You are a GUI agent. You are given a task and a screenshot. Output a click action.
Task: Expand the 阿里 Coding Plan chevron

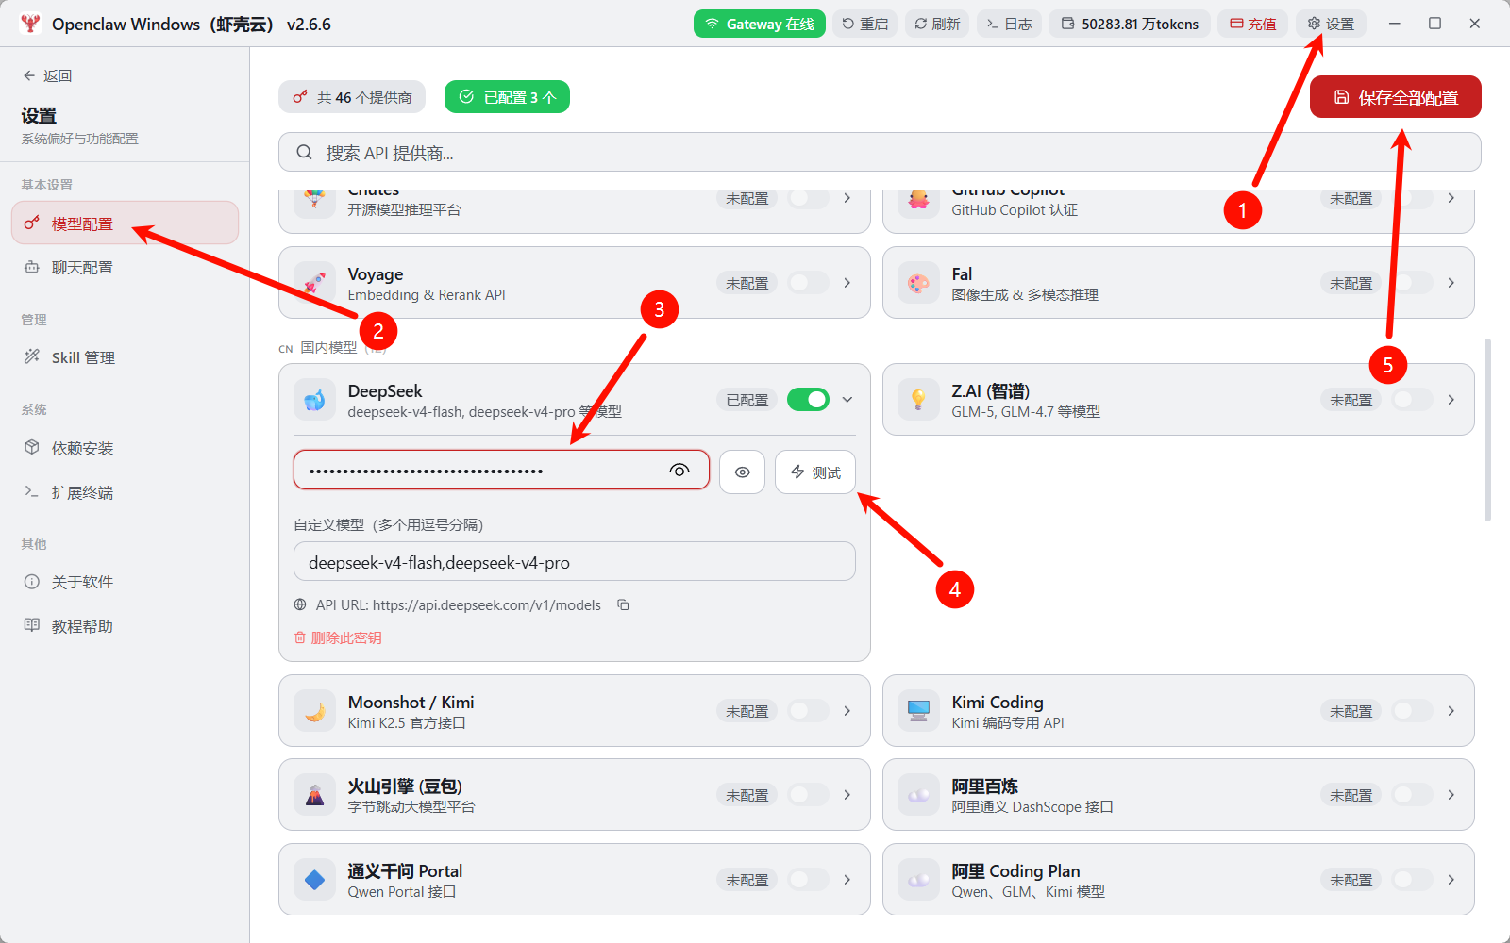click(1451, 880)
